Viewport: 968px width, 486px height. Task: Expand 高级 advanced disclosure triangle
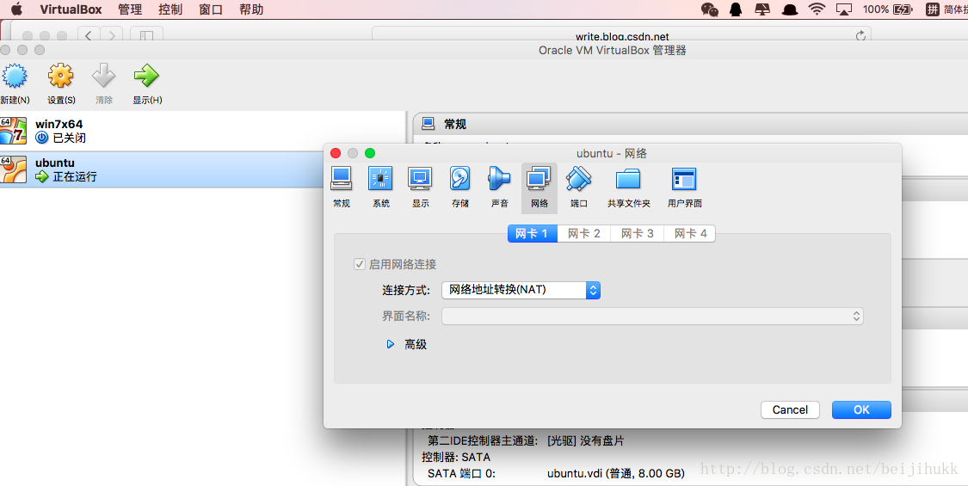coord(390,344)
